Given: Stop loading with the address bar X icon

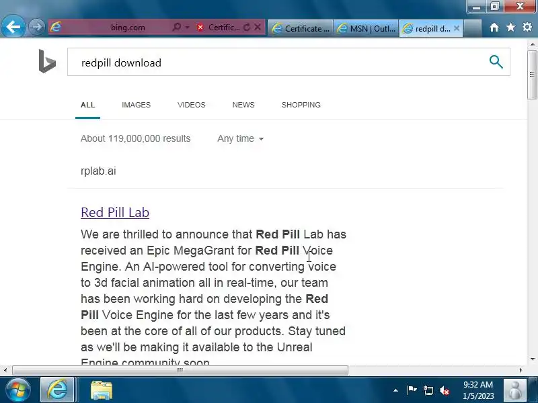Looking at the screenshot, I should (x=258, y=27).
